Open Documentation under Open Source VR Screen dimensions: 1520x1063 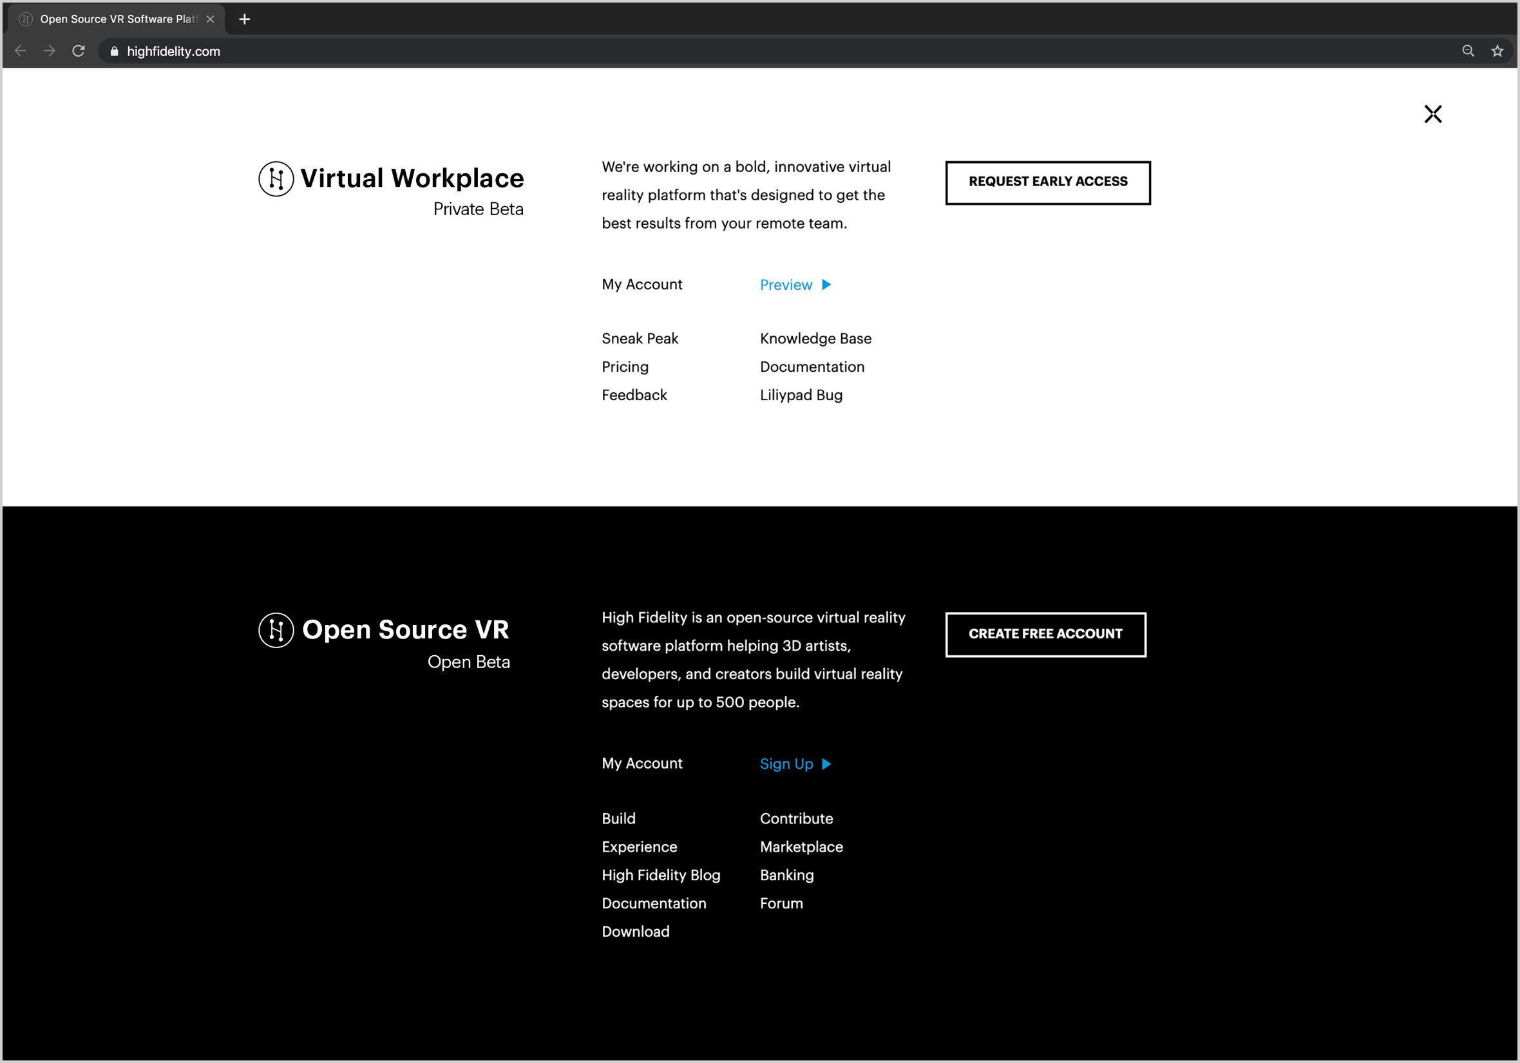pyautogui.click(x=654, y=903)
